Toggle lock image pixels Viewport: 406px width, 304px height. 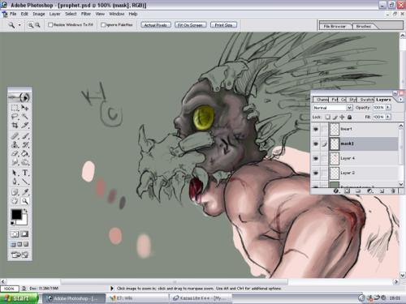(335, 117)
